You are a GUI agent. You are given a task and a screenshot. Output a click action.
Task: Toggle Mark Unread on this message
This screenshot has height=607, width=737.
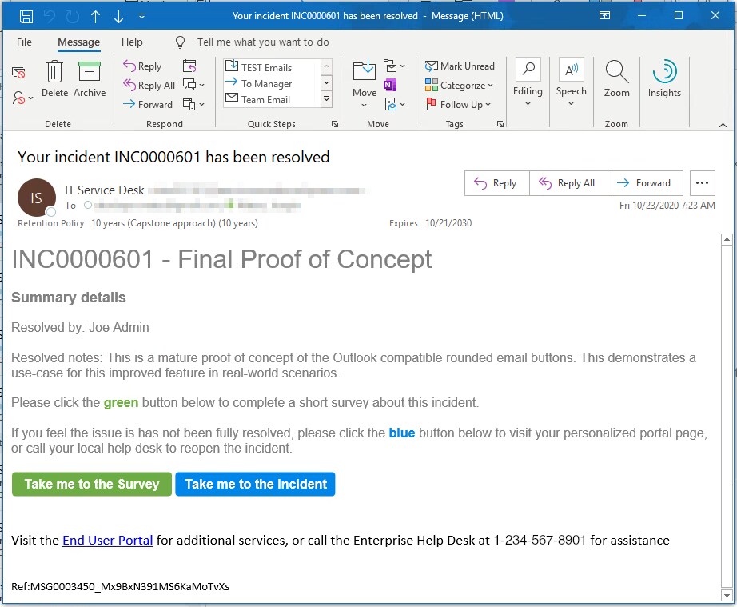click(460, 66)
